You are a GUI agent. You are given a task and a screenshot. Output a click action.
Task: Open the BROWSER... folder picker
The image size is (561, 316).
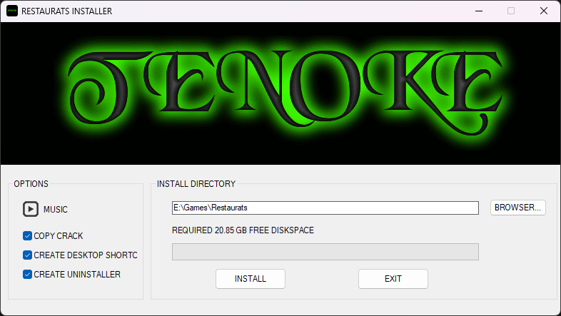[x=518, y=208]
